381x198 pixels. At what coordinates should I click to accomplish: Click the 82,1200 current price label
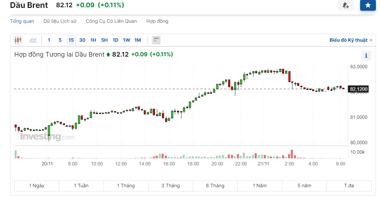(x=359, y=89)
